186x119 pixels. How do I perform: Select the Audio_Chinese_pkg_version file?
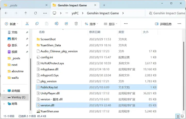pyautogui.click(x=96, y=51)
